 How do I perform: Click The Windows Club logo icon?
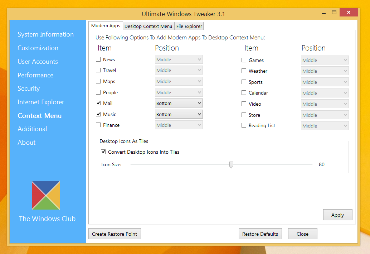tap(46, 195)
